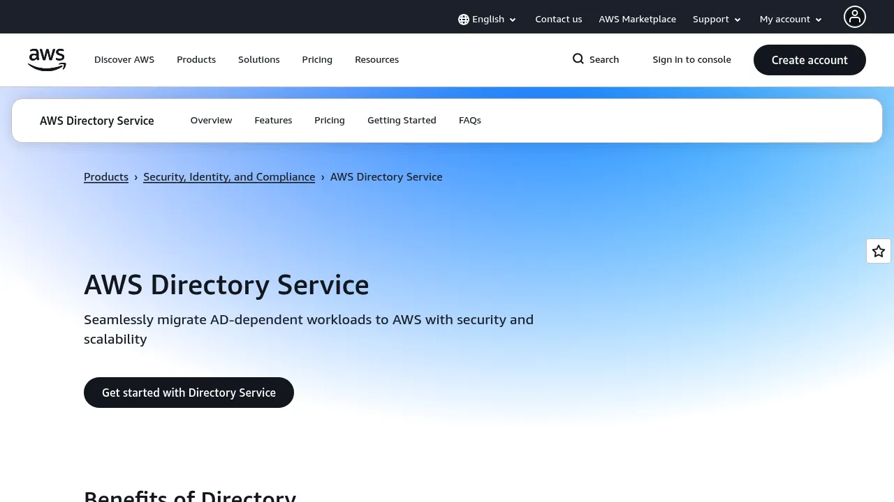
Task: Open the Solutions menu
Action: click(x=259, y=60)
